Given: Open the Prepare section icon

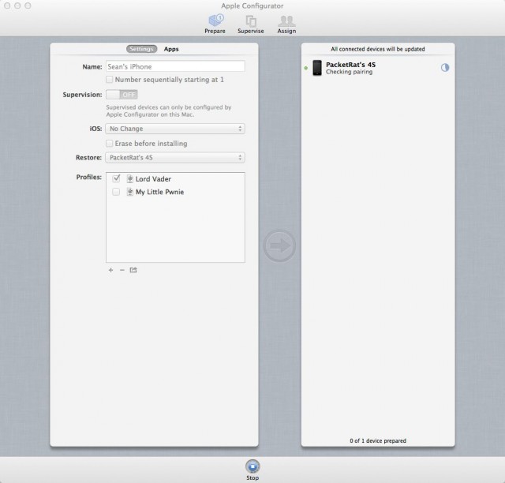Looking at the screenshot, I should [x=215, y=21].
